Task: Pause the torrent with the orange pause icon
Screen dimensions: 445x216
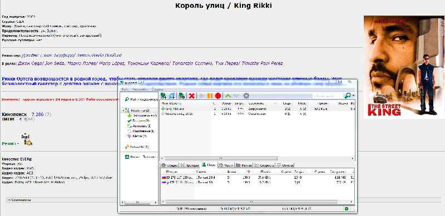Action: click(x=210, y=96)
